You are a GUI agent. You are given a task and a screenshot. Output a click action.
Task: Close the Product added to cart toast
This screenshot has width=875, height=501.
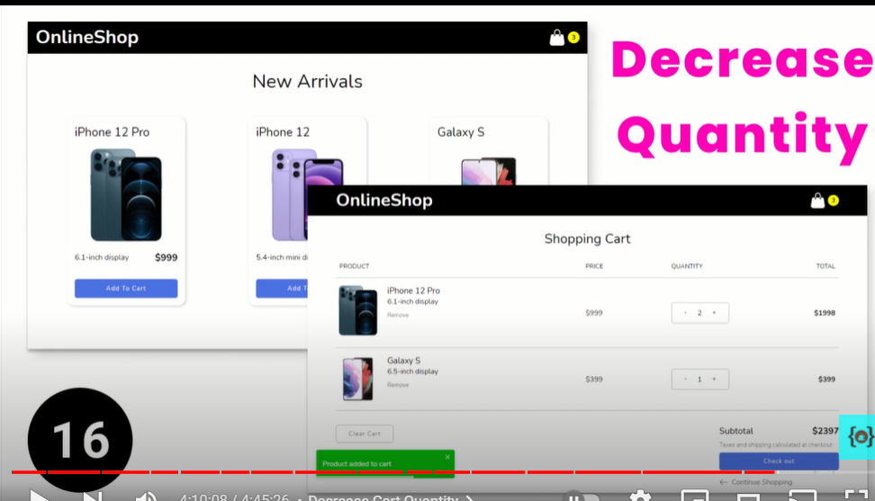pos(447,457)
